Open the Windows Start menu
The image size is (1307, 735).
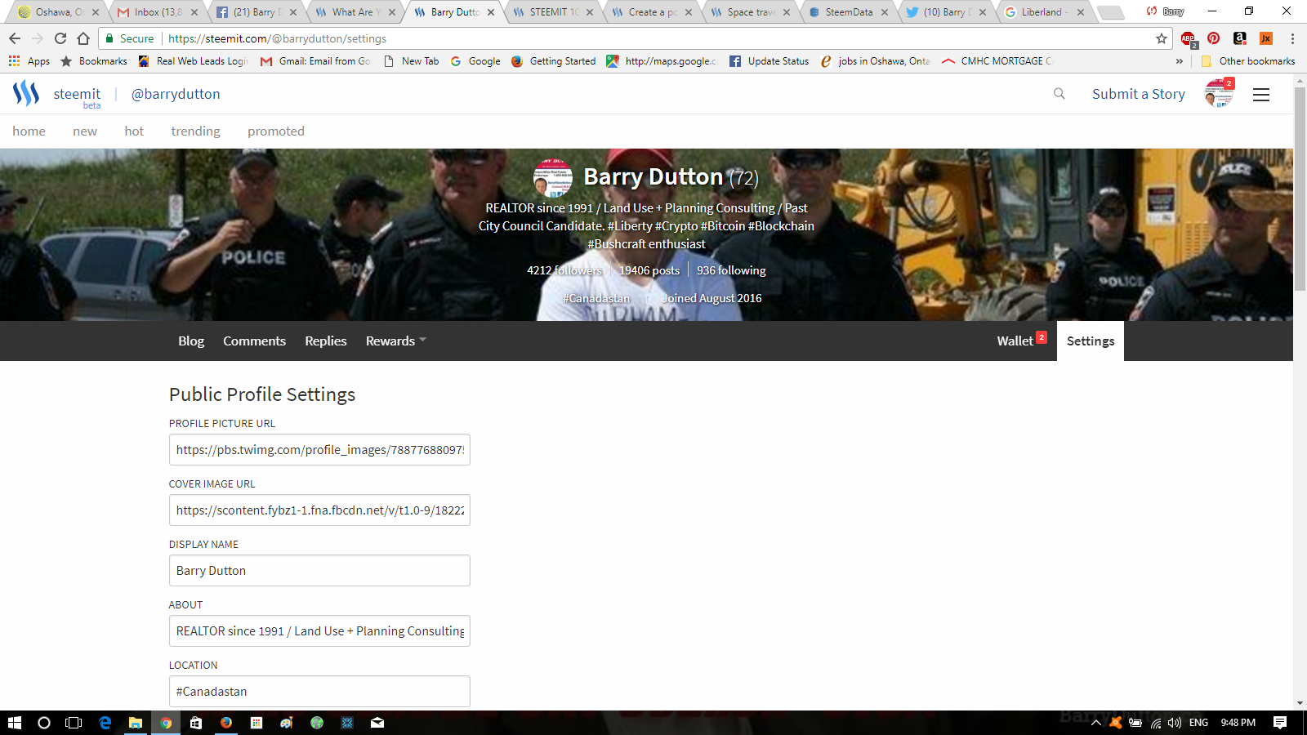[15, 723]
